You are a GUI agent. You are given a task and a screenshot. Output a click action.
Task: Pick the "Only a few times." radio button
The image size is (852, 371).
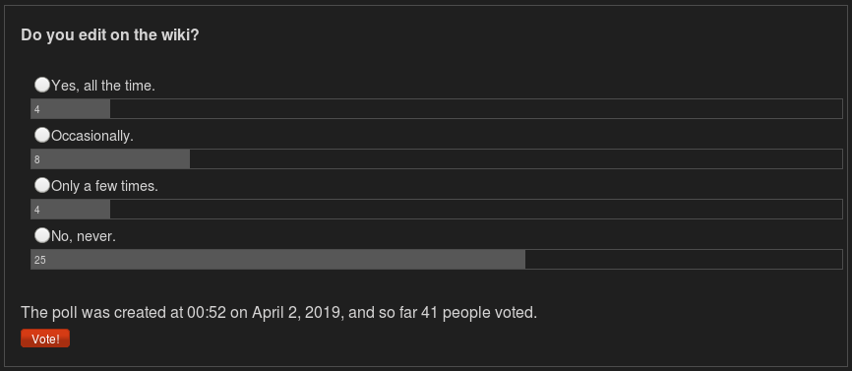tap(42, 185)
